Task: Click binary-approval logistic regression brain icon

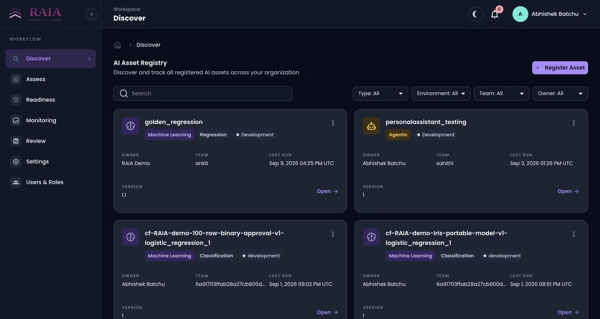Action: pyautogui.click(x=131, y=237)
